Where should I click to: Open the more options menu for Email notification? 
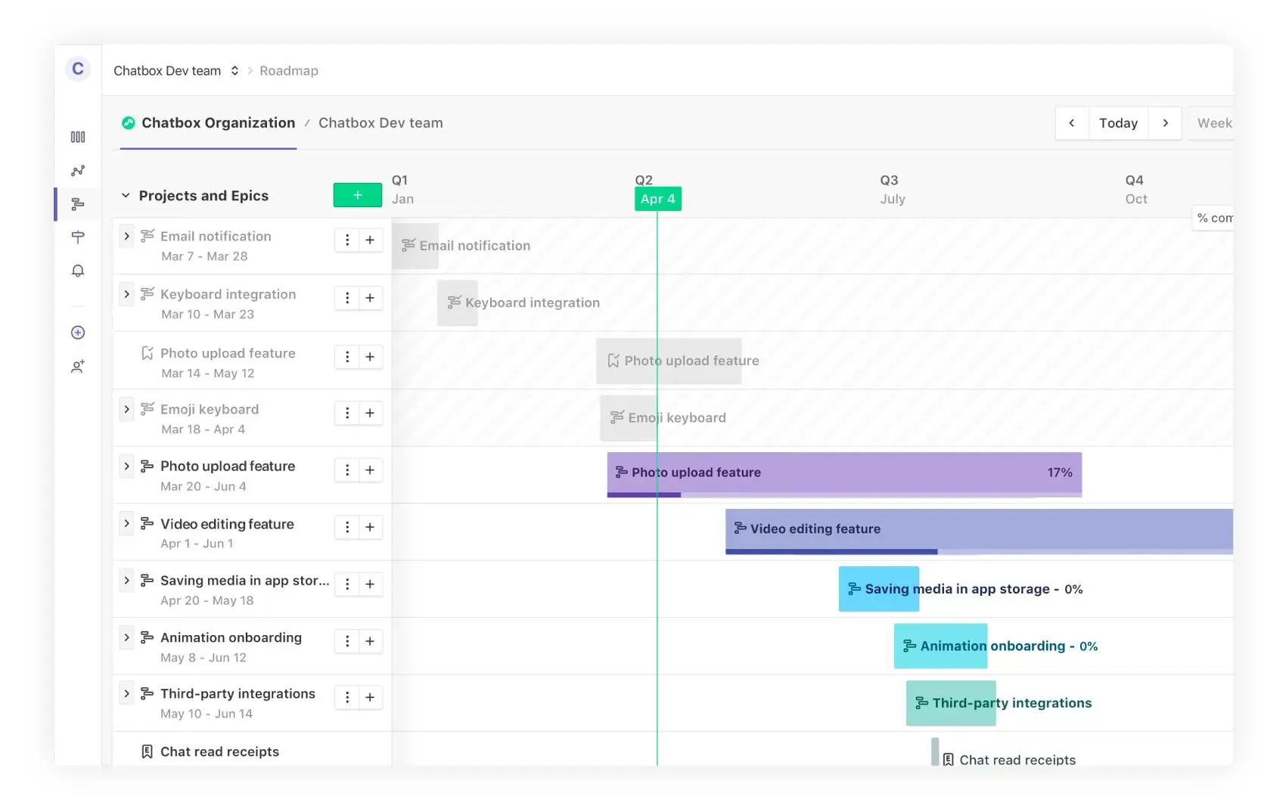[347, 240]
